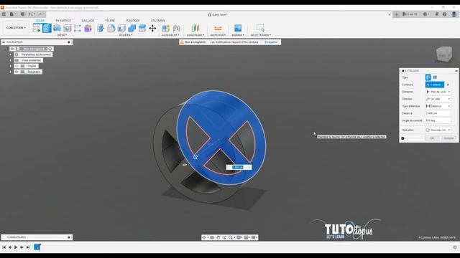The width and height of the screenshot is (460, 258).
Task: Switch to the Utilitaires tab
Action: coord(158,21)
